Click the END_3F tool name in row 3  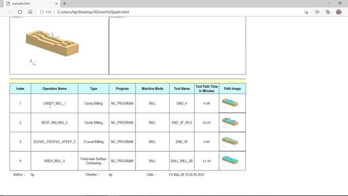click(x=182, y=142)
